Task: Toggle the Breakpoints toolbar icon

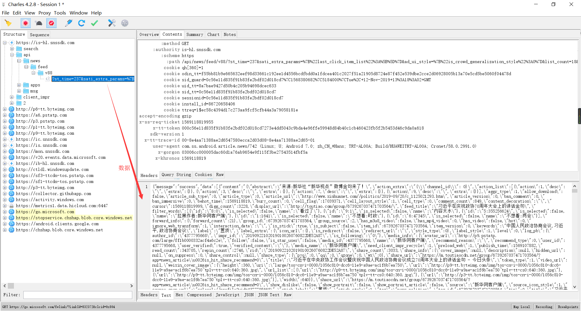Action: click(x=52, y=23)
